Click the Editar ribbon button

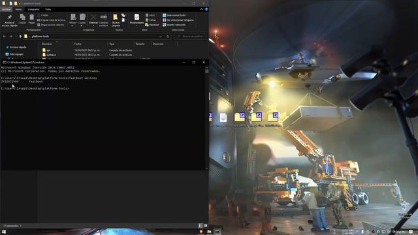click(x=151, y=20)
